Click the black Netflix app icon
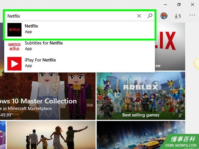The image size is (199, 149). [x=14, y=30]
